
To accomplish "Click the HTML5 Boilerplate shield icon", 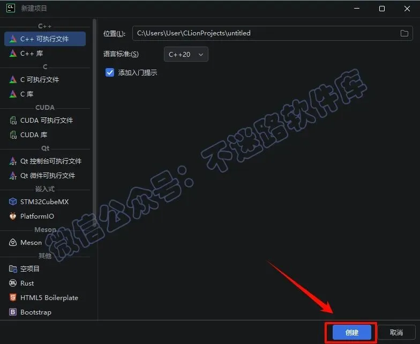I will click(x=13, y=297).
